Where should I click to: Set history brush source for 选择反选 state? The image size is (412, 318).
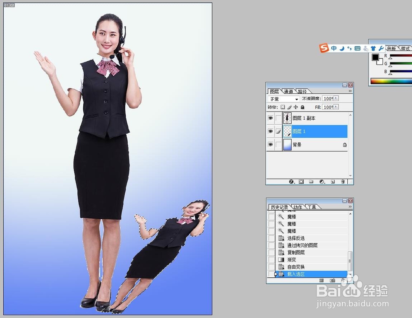(x=271, y=238)
